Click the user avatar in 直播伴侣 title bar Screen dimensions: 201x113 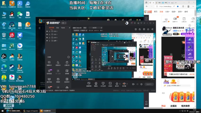tap(127, 23)
